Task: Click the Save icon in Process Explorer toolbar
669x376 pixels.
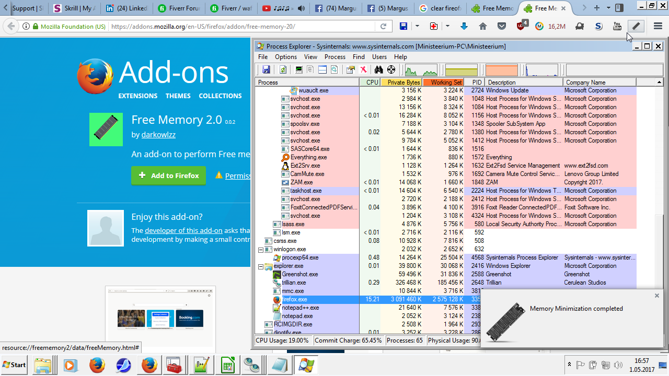Action: [x=266, y=69]
